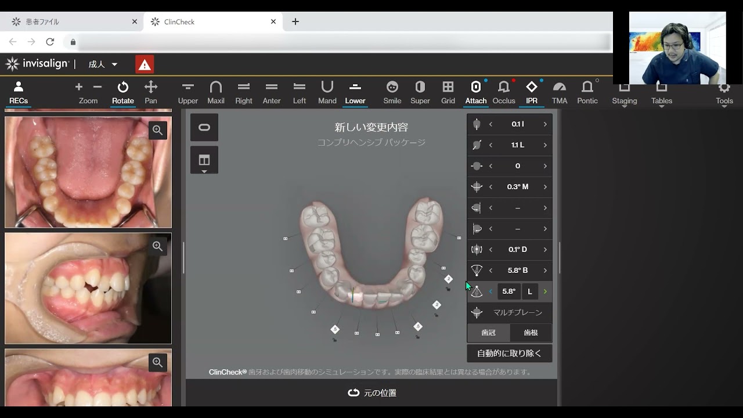Viewport: 743px width, 418px height.
Task: Click the 0.3° M rotation icon
Action: [477, 187]
